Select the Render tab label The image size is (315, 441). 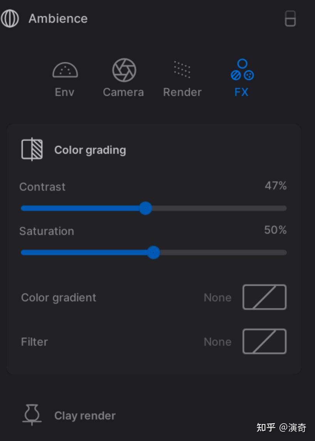point(182,92)
